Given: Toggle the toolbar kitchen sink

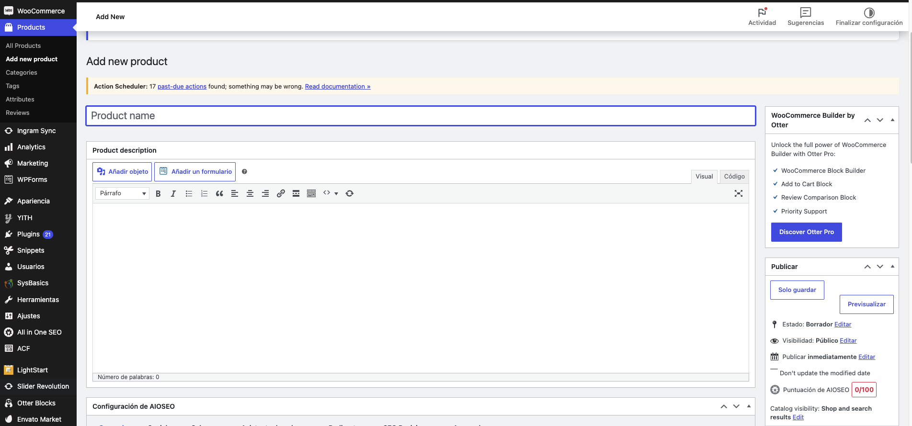Looking at the screenshot, I should [x=311, y=193].
